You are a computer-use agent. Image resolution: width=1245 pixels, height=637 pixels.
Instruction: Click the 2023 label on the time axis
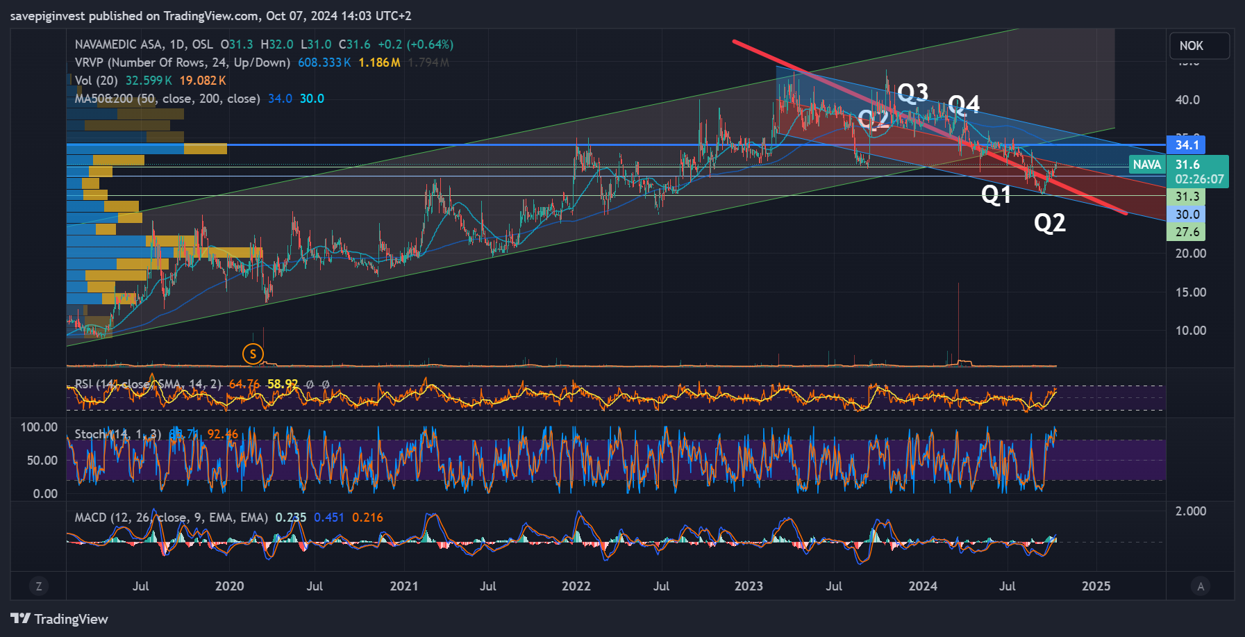click(x=749, y=586)
